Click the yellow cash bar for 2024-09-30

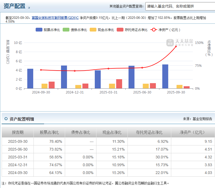coord(44,86)
